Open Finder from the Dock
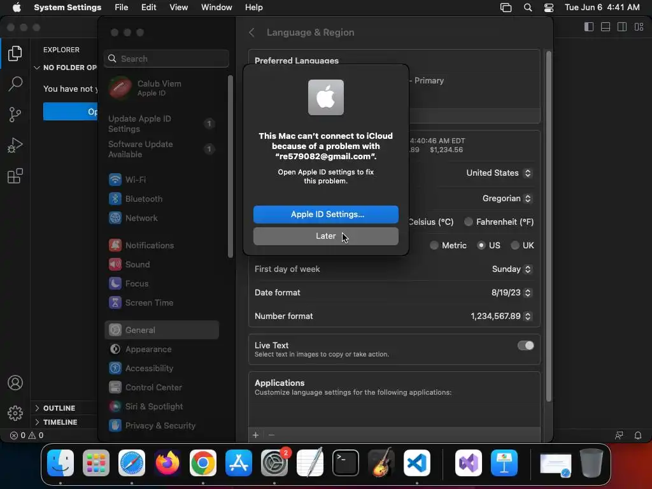Screen dimensions: 652x489 tap(60, 463)
